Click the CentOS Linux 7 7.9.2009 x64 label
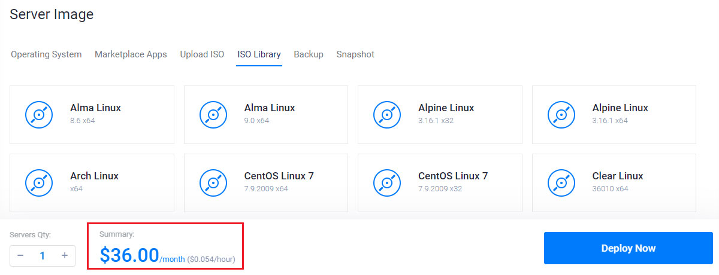The height and width of the screenshot is (275, 719). pyautogui.click(x=279, y=182)
